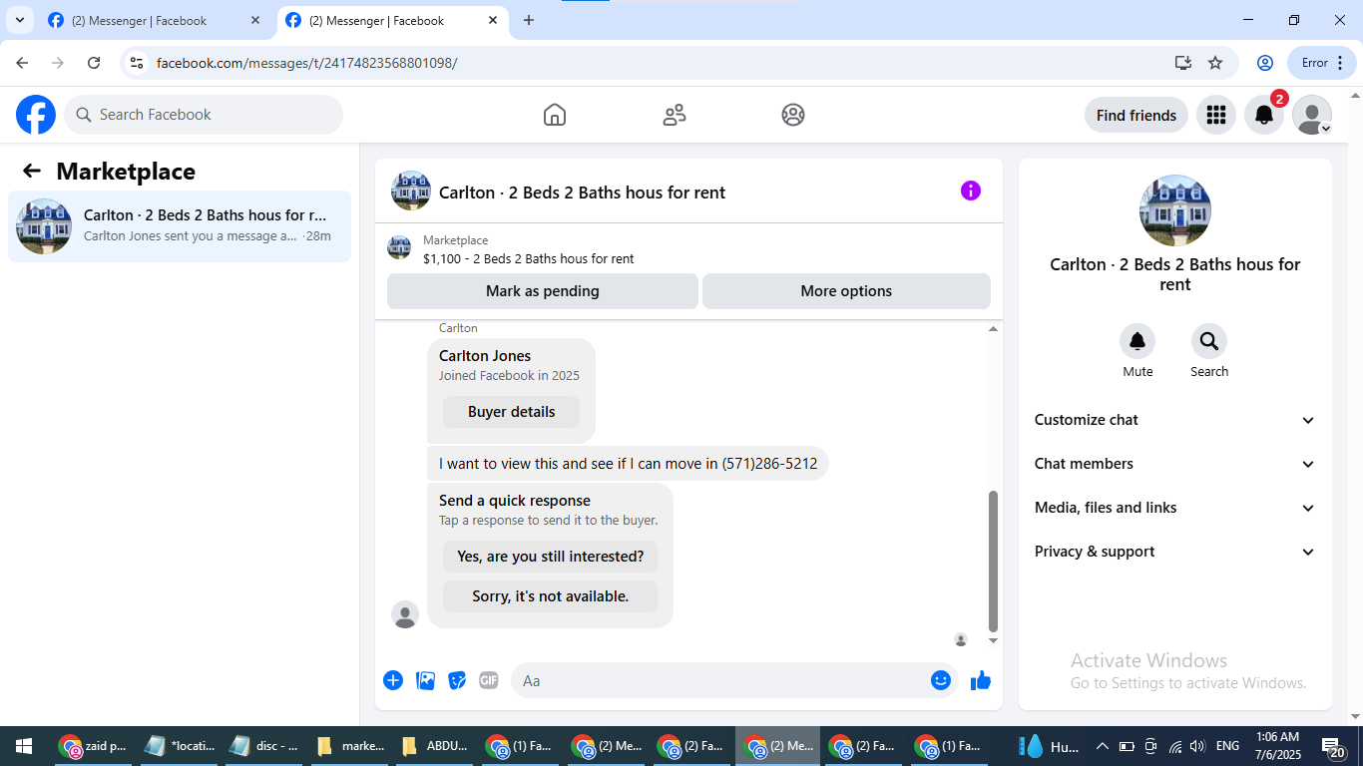
Task: Go to the Home feed icon
Action: click(555, 115)
